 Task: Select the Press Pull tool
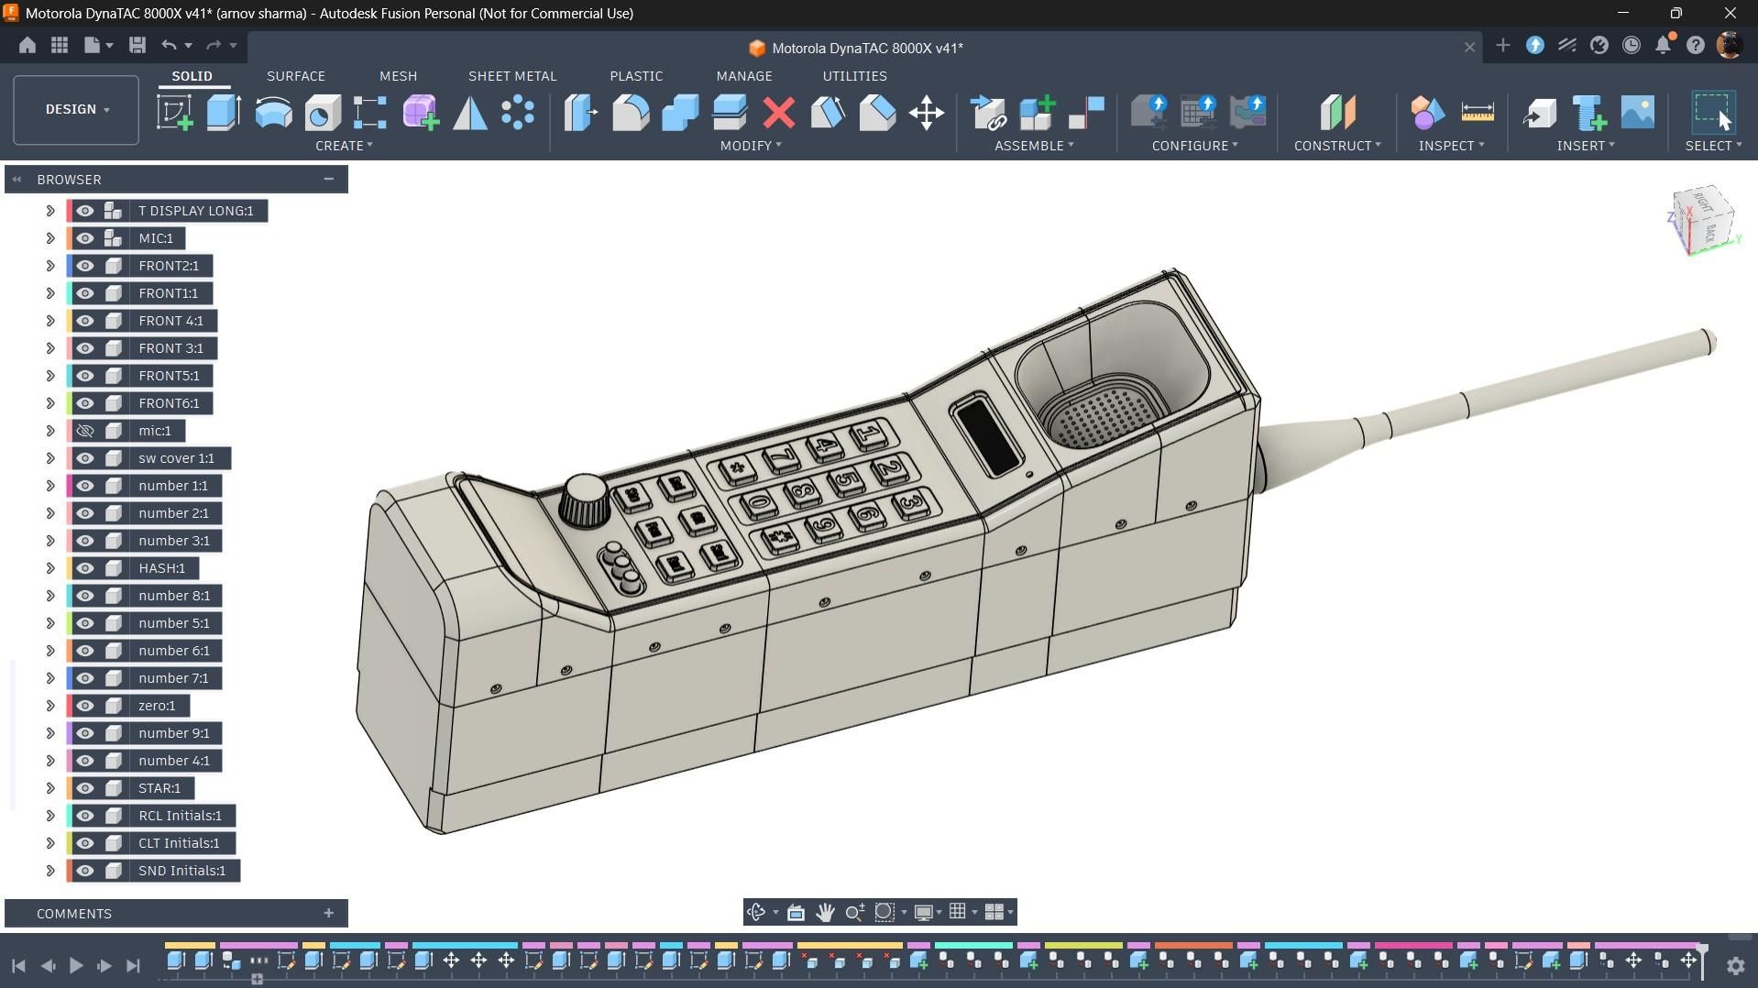tap(581, 113)
